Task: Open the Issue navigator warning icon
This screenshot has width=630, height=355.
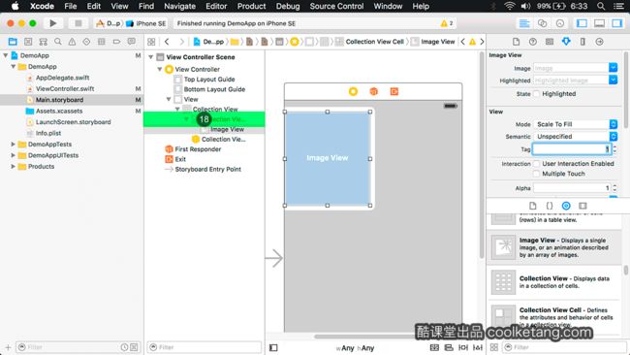Action: point(72,42)
